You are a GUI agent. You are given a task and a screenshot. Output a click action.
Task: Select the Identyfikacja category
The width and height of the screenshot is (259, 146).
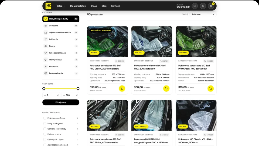(x=61, y=60)
